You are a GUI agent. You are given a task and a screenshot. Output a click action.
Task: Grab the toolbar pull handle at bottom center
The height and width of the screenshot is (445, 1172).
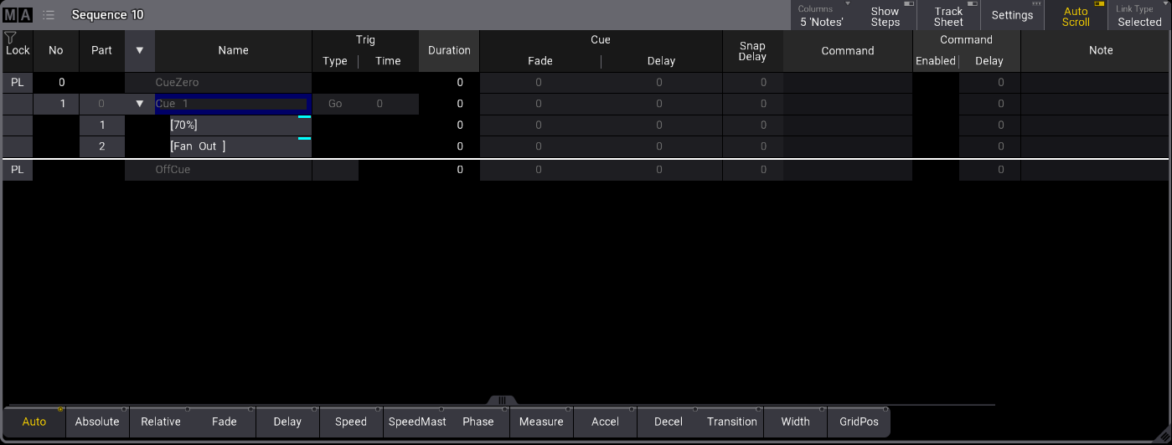pos(502,400)
